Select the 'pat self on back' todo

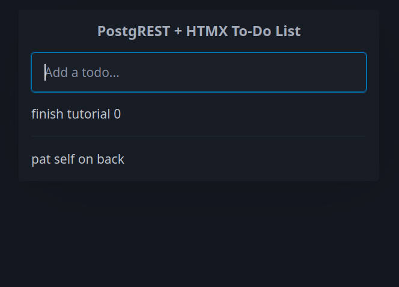(78, 159)
